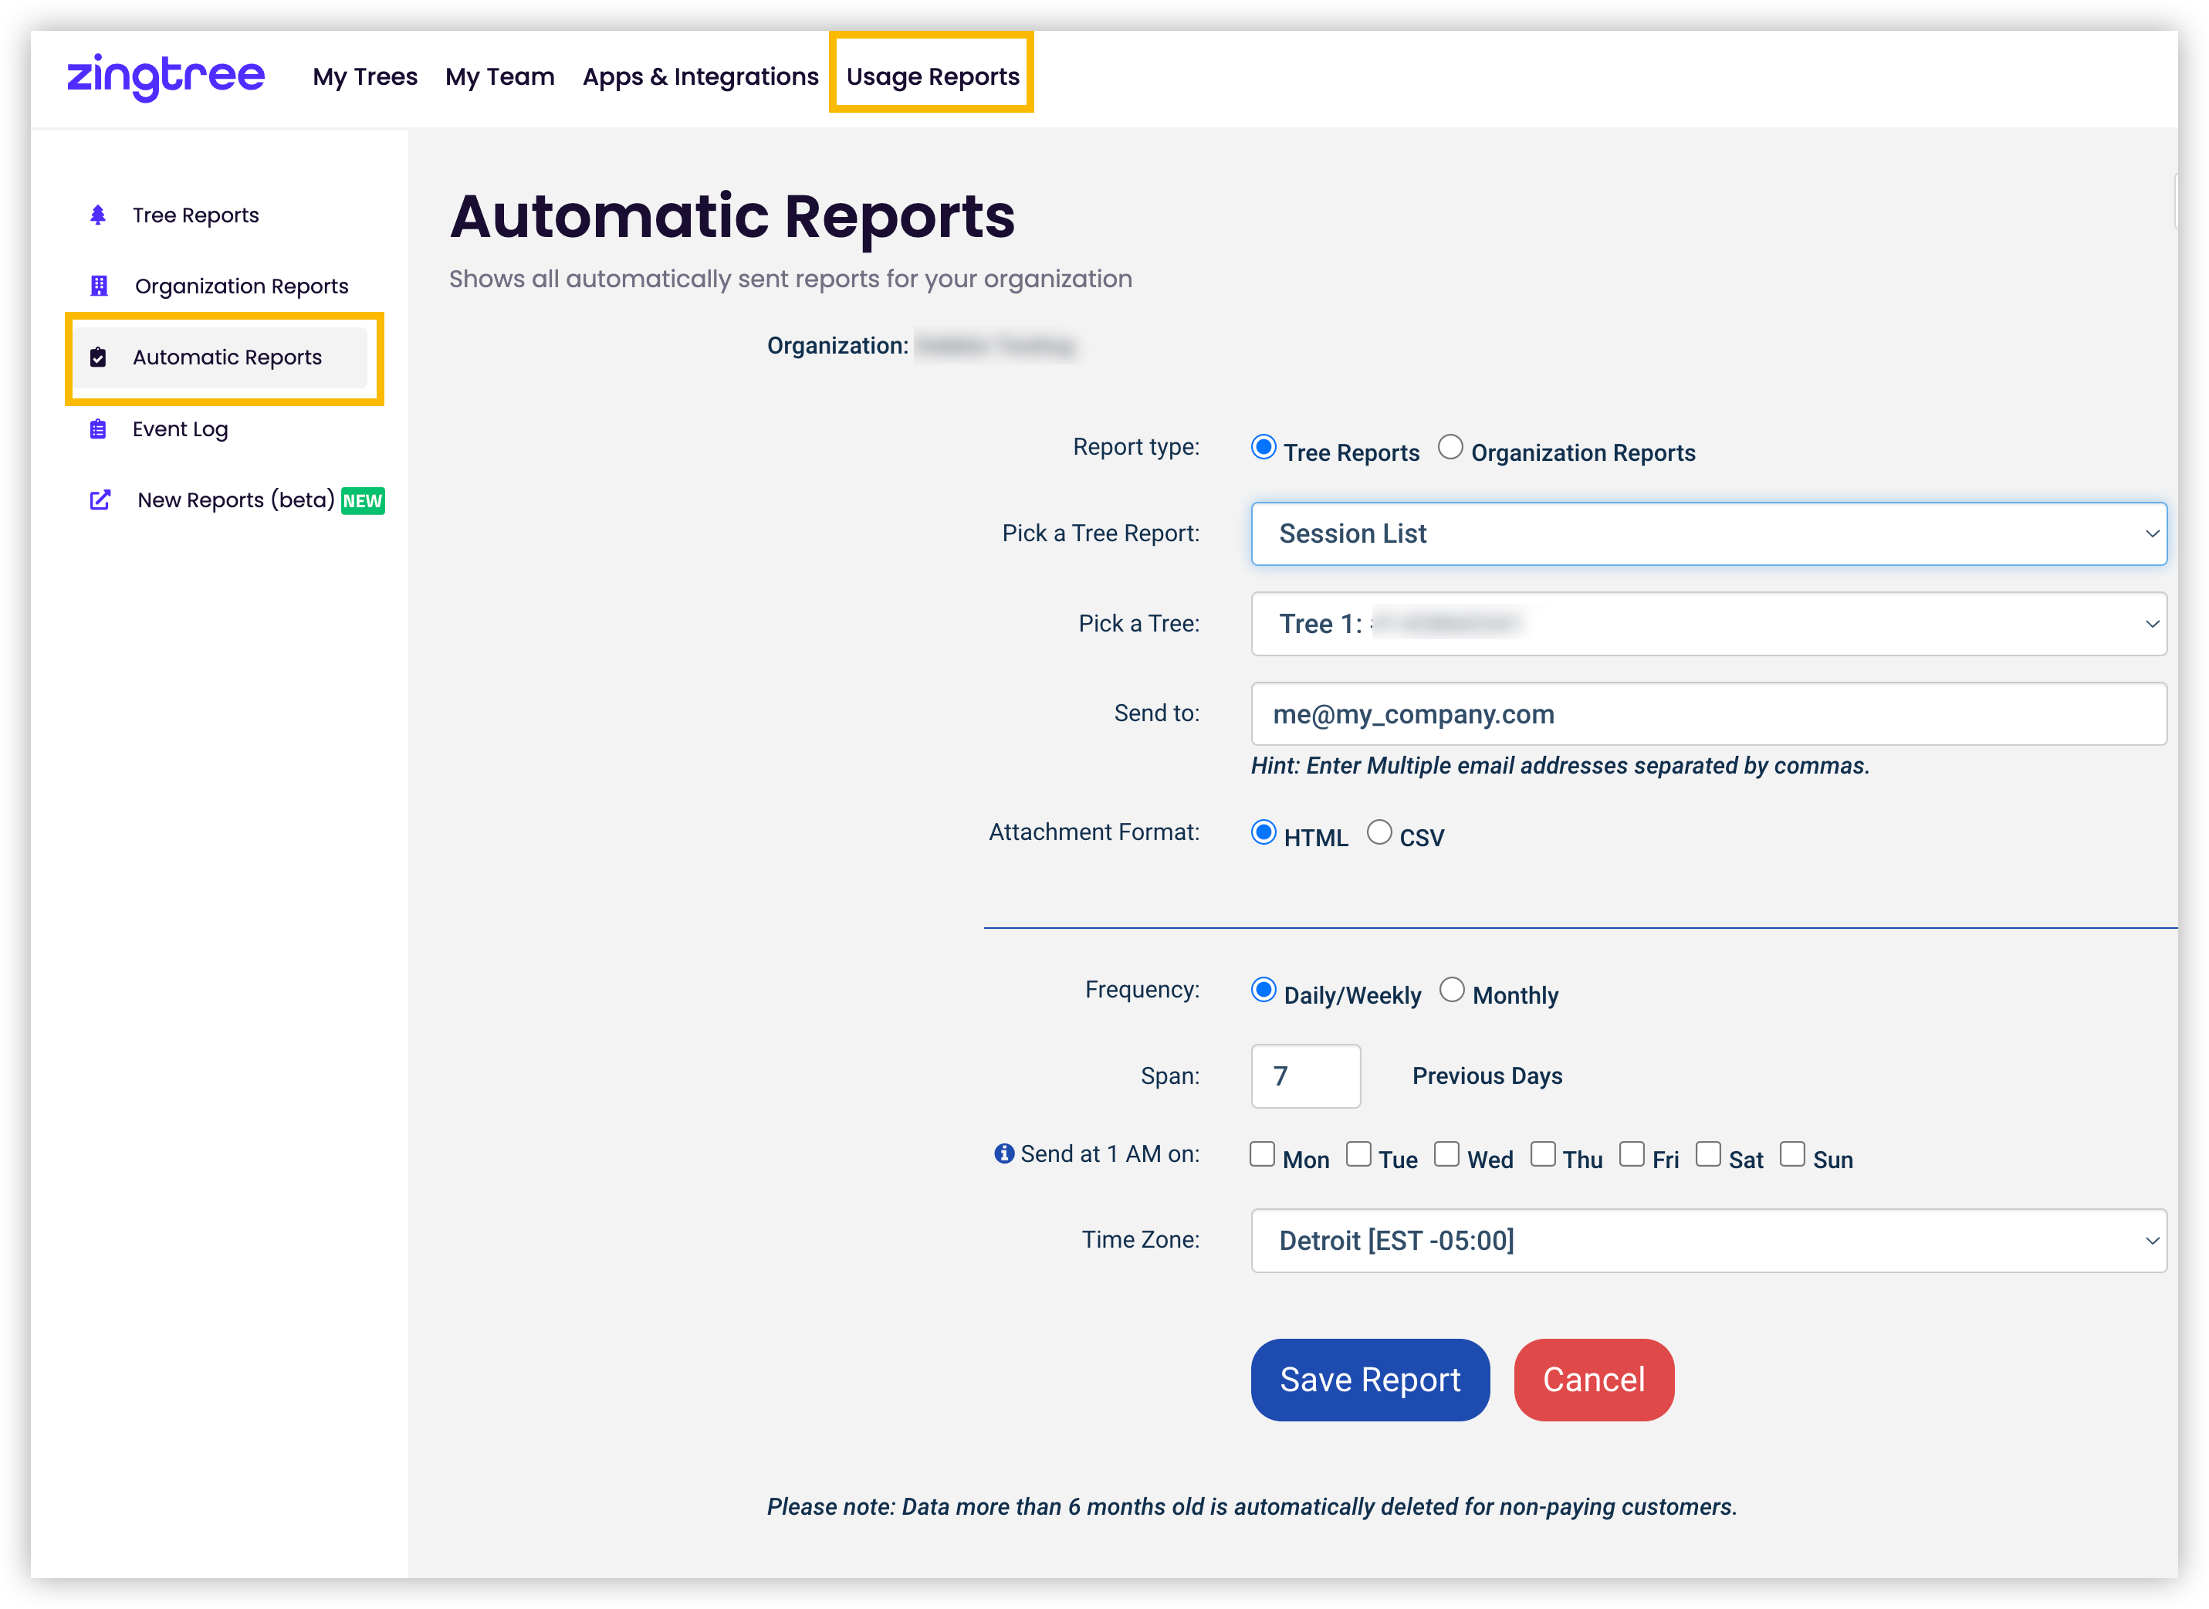Open My Team in the top navigation
Viewport: 2209px width, 1609px height.
pyautogui.click(x=499, y=76)
